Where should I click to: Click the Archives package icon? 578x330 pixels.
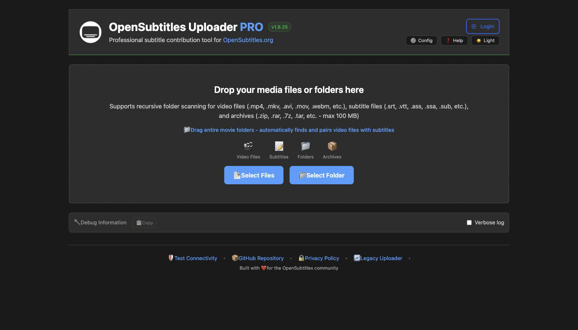(332, 147)
